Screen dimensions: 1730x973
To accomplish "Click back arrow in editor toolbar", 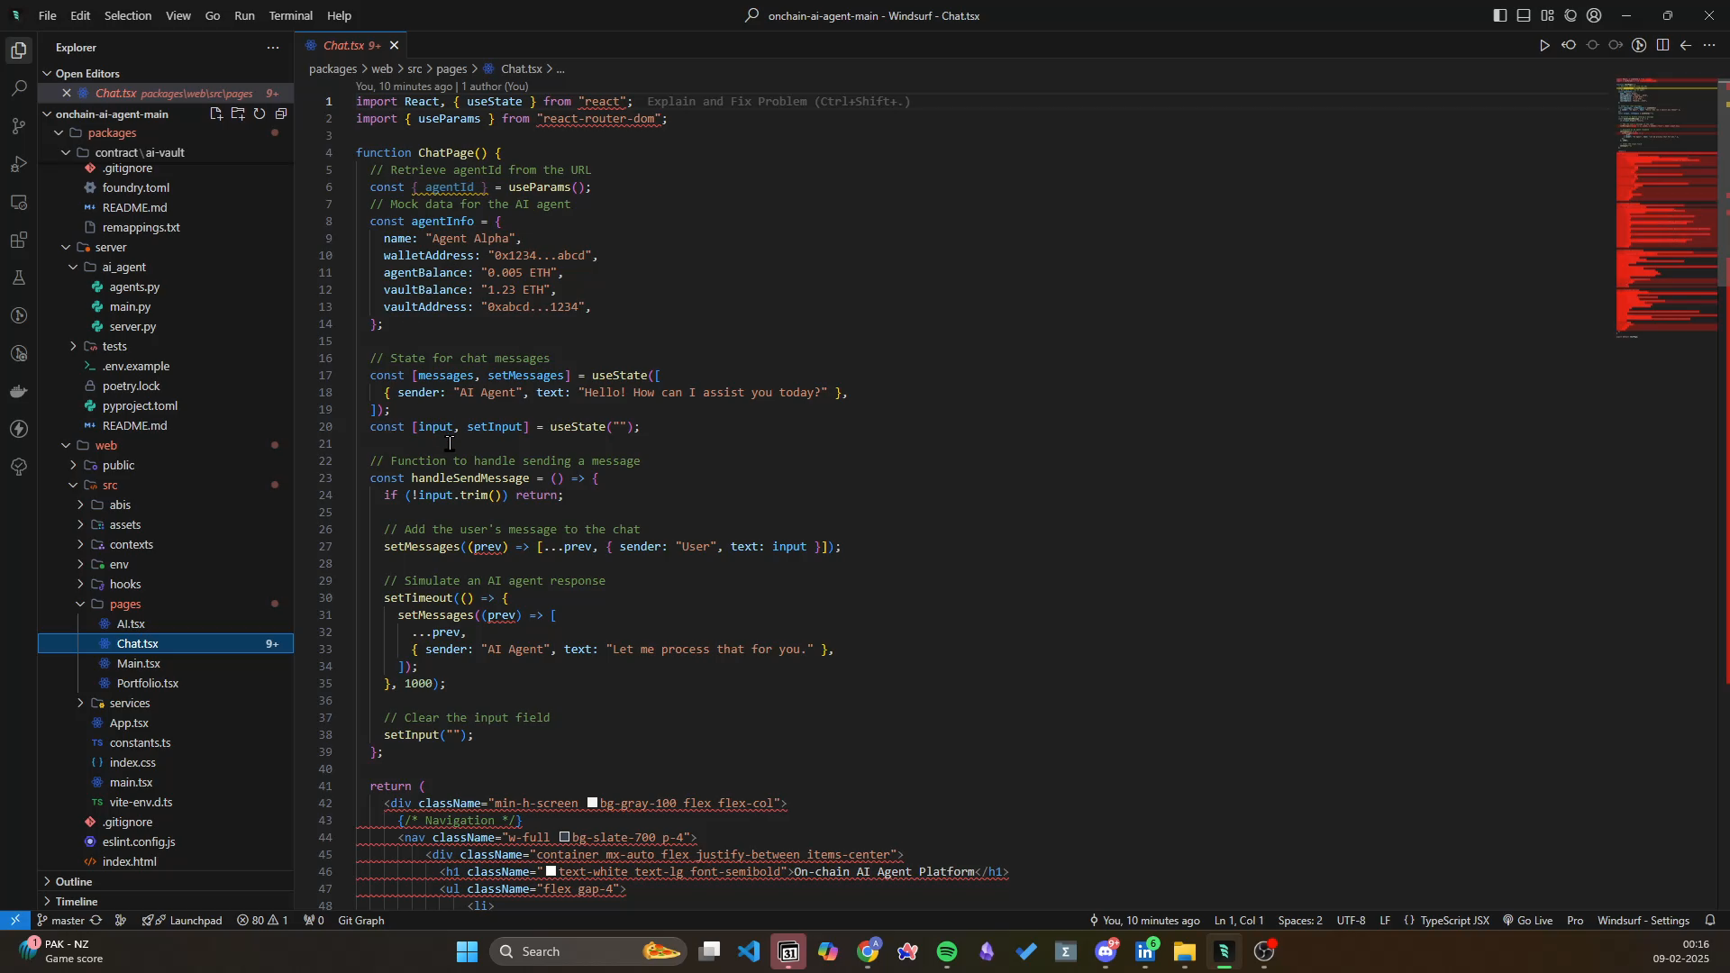I will pos(1687,46).
